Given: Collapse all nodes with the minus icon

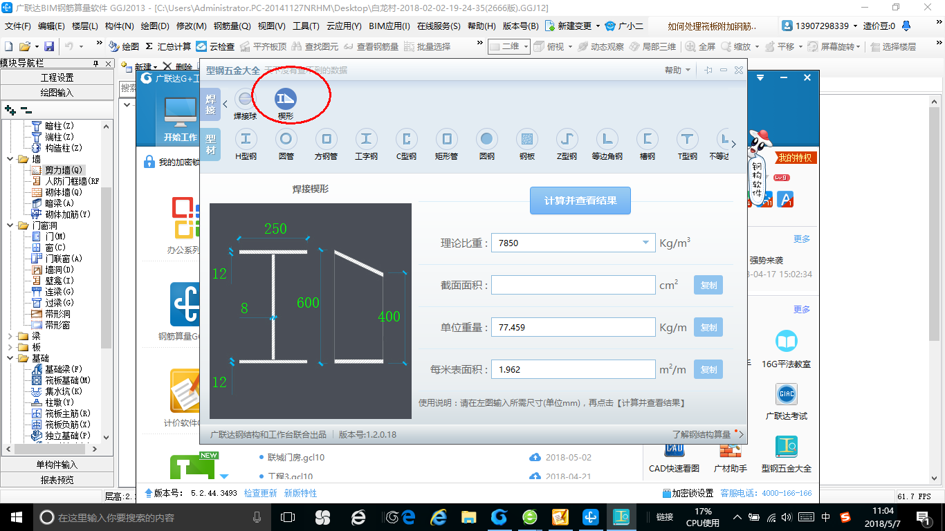Looking at the screenshot, I should [x=26, y=110].
